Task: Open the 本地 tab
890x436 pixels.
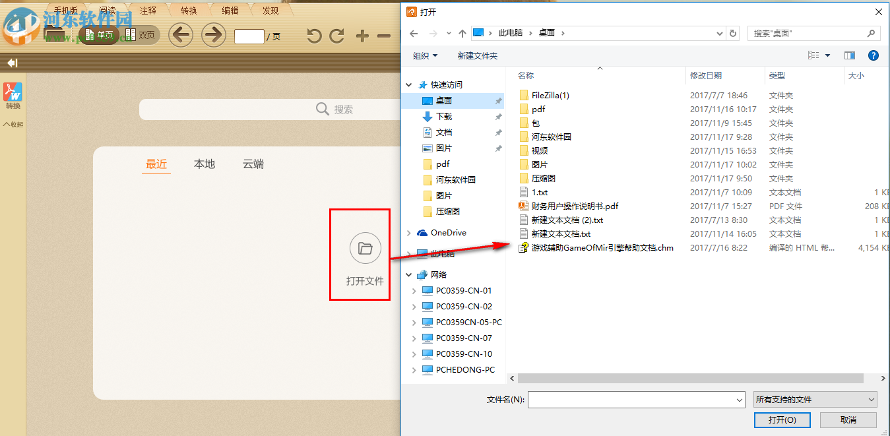Action: [x=204, y=164]
